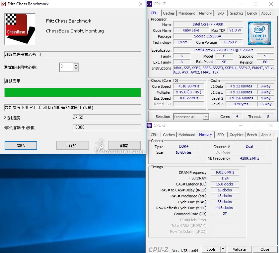279x253 pixels.
Task: Close the Fritz Chess Benchmark window
Action: coord(141,4)
